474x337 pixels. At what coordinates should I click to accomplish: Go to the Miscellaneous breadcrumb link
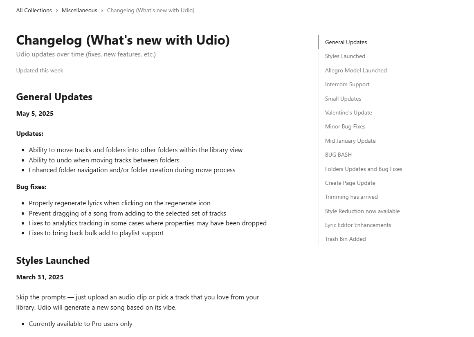(79, 10)
